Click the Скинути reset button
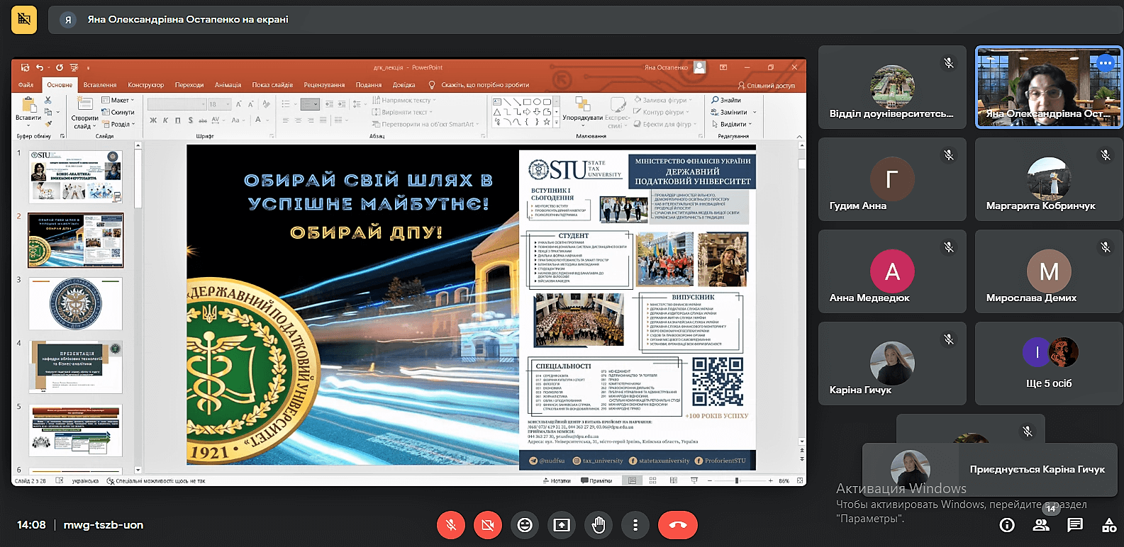Viewport: 1124px width, 547px height. point(118,112)
